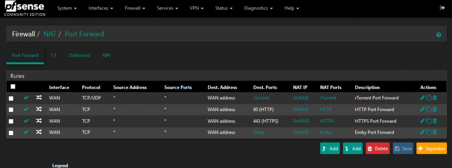Toggle the select-all checkbox in header
Viewport: 452px width, 168px height.
13,86
